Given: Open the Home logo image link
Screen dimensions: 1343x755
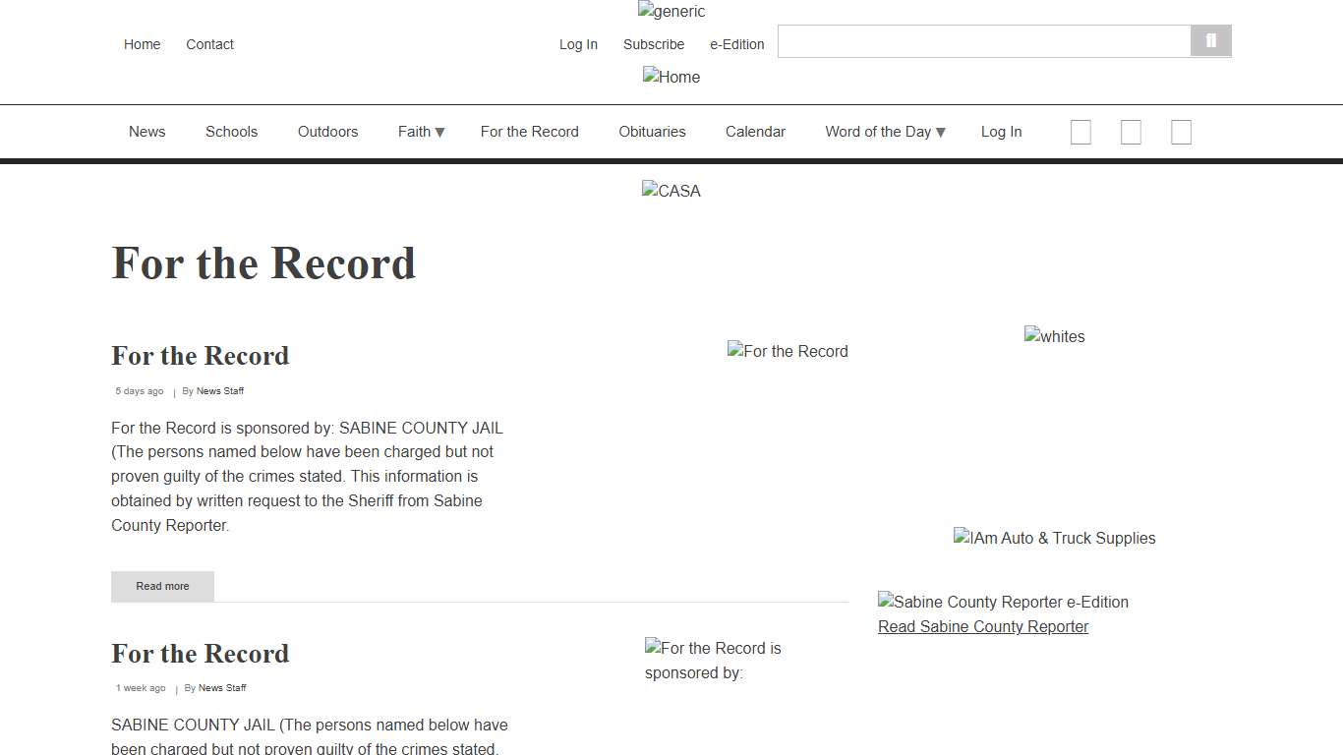Looking at the screenshot, I should coord(671,77).
